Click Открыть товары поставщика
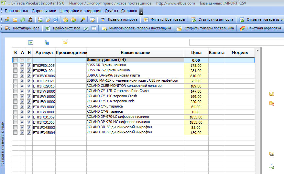The width and height of the screenshot is (284, 174). click(x=205, y=28)
